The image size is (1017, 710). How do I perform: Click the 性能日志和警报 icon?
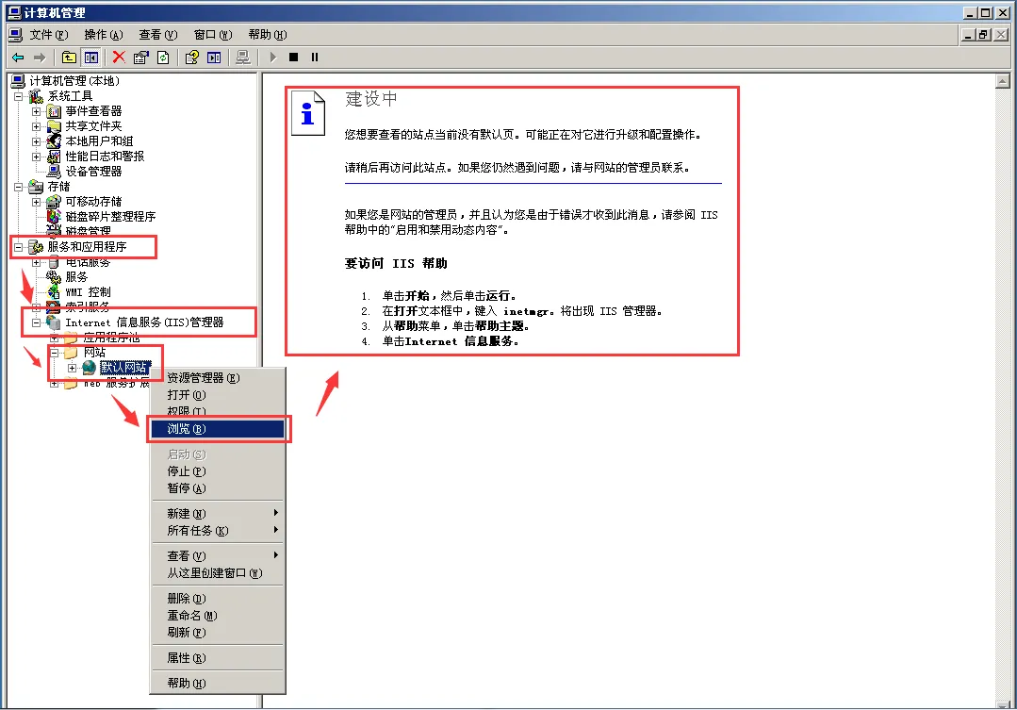click(54, 157)
